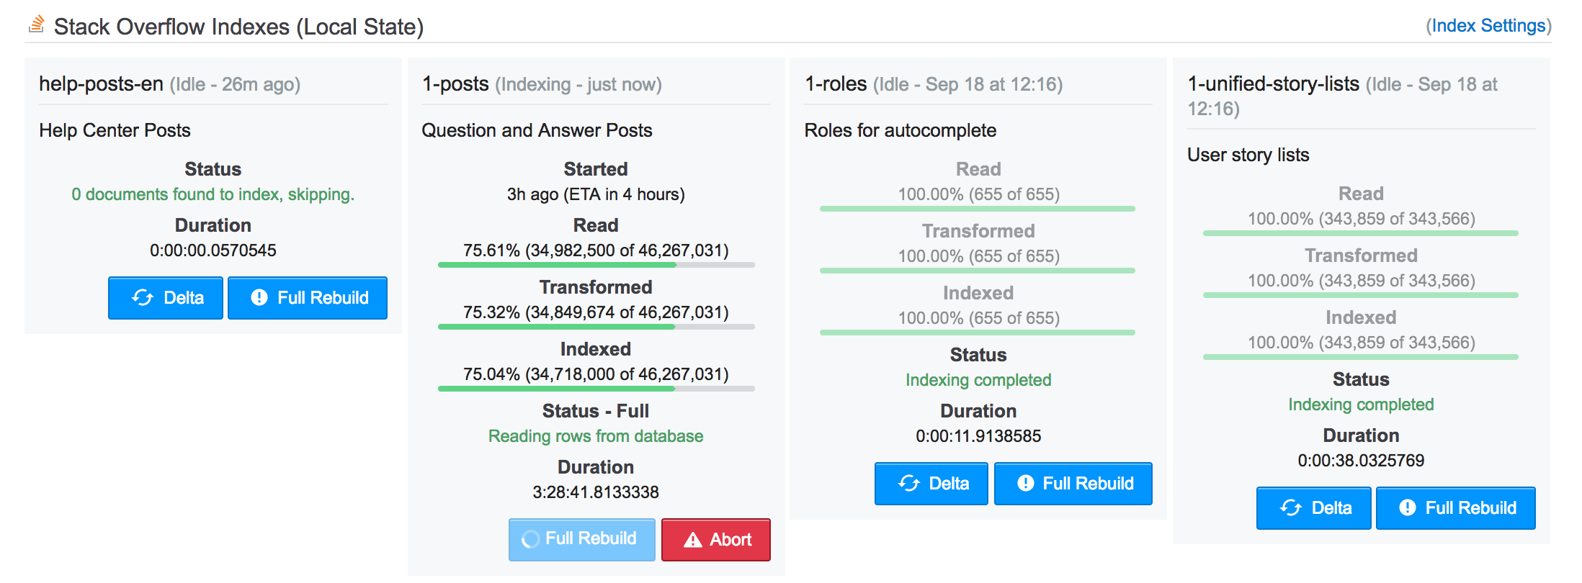Click the 1-unified-story-lists Read progress bar
Image resolution: width=1582 pixels, height=583 pixels.
pos(1361,233)
